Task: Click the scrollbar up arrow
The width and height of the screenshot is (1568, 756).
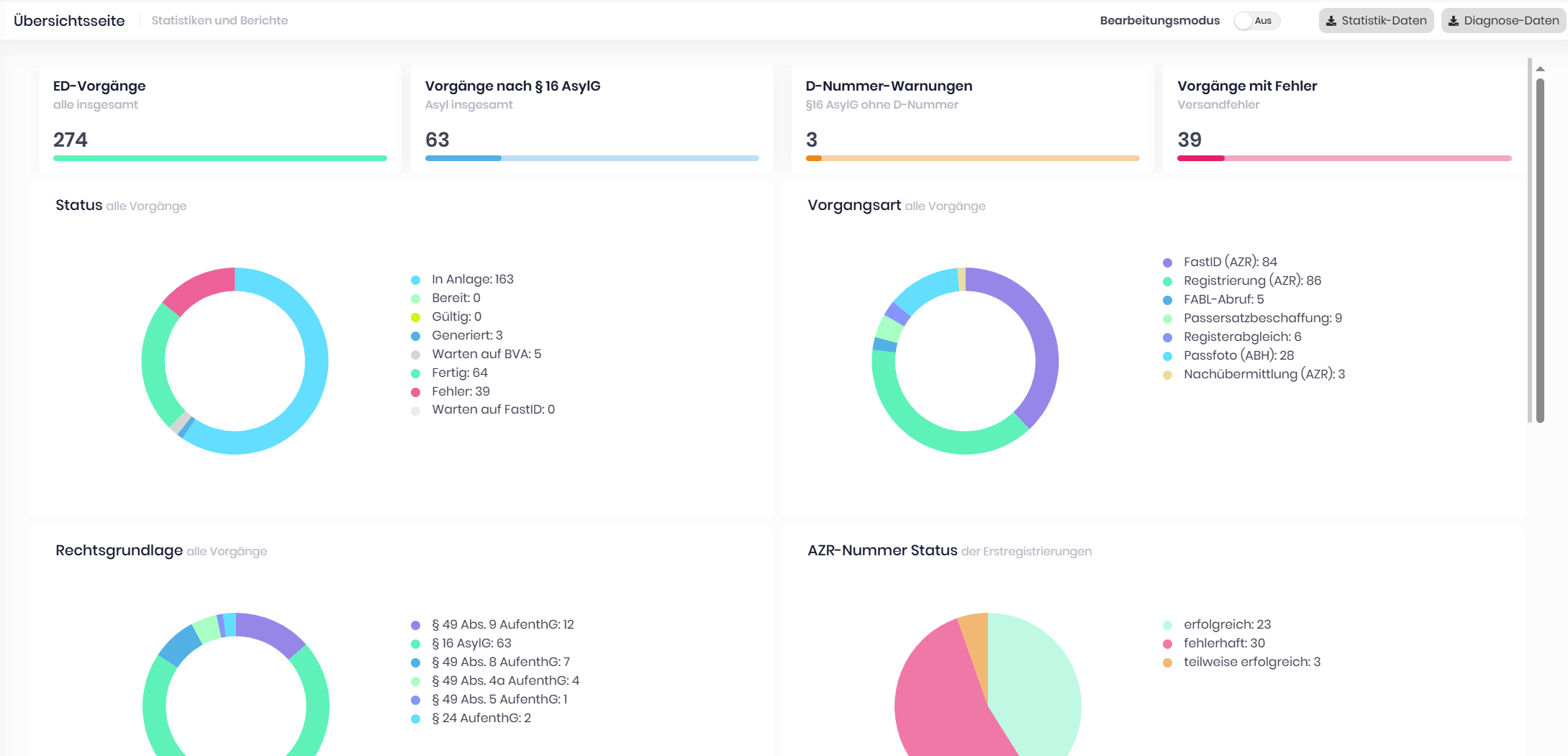Action: tap(1540, 69)
